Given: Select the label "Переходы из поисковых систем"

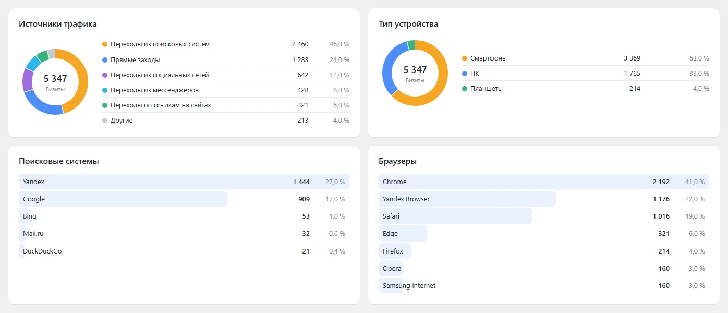Looking at the screenshot, I should click(160, 44).
